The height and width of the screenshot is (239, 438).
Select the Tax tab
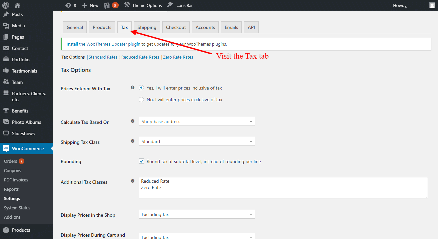click(x=124, y=27)
